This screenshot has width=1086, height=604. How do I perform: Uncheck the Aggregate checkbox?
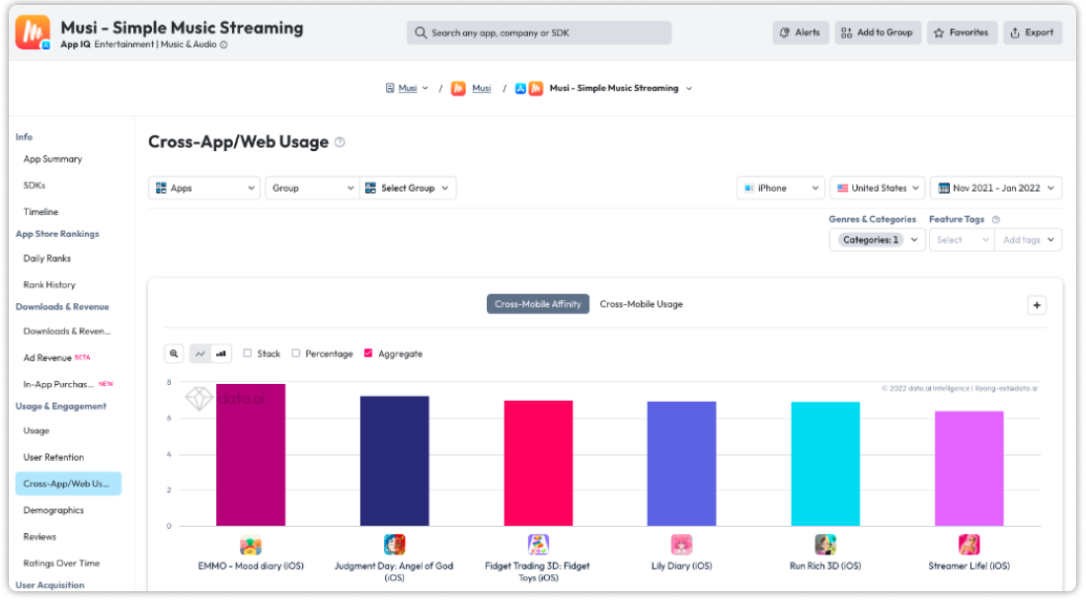[368, 353]
